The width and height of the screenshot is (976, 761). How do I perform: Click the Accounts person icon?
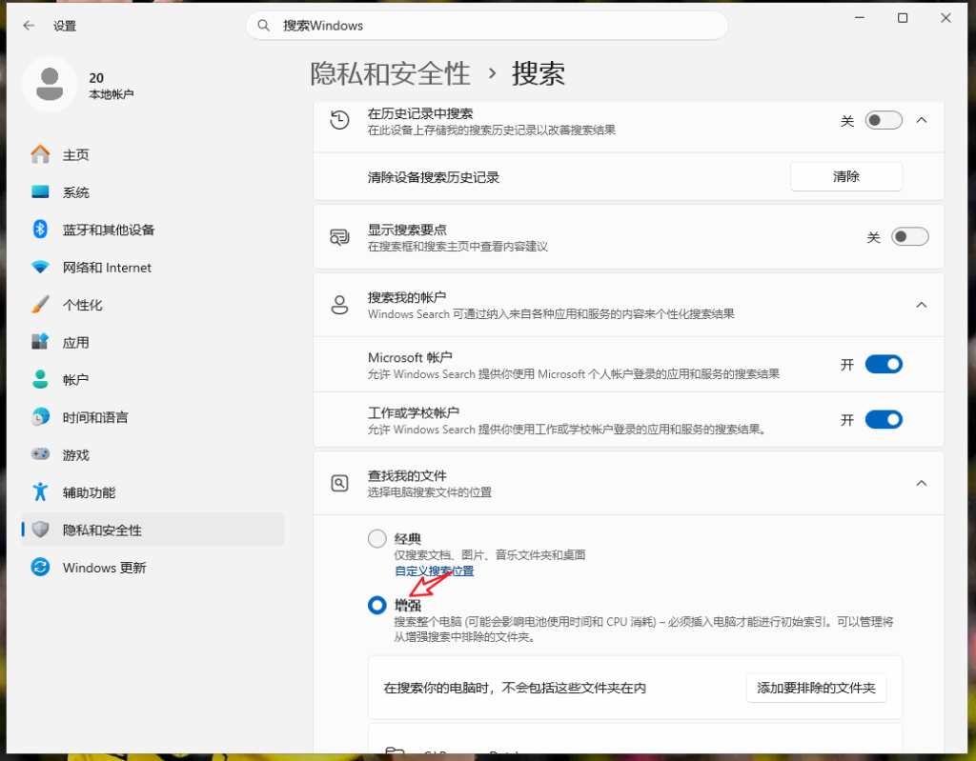coord(40,379)
